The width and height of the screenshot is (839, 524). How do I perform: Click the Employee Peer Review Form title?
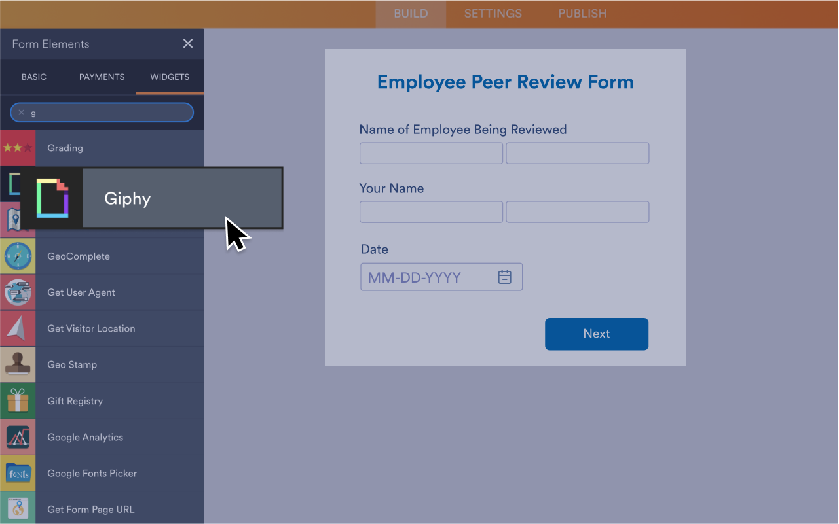[505, 82]
